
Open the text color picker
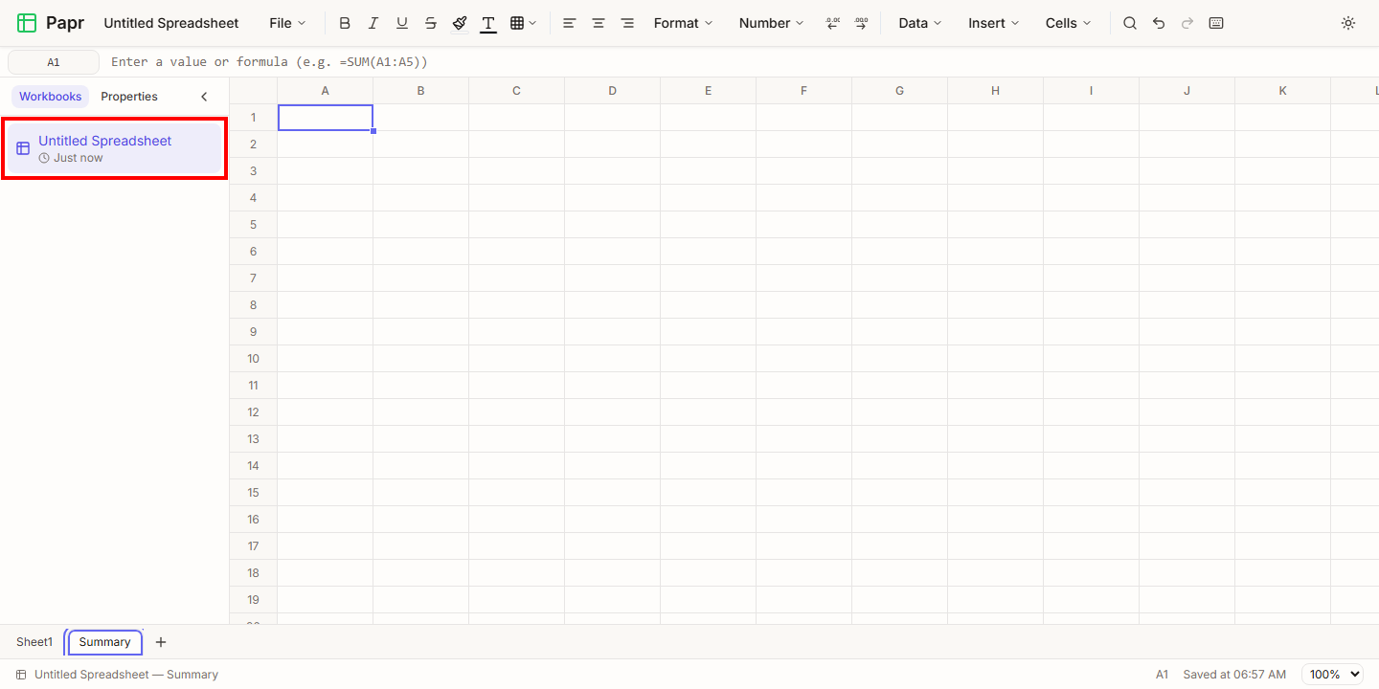tap(488, 23)
